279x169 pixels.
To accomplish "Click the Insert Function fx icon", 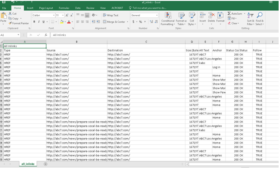I will [46, 35].
